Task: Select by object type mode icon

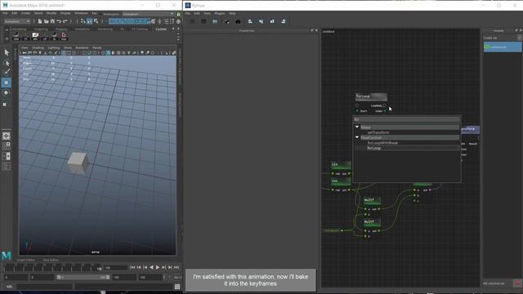Action: 89,21
